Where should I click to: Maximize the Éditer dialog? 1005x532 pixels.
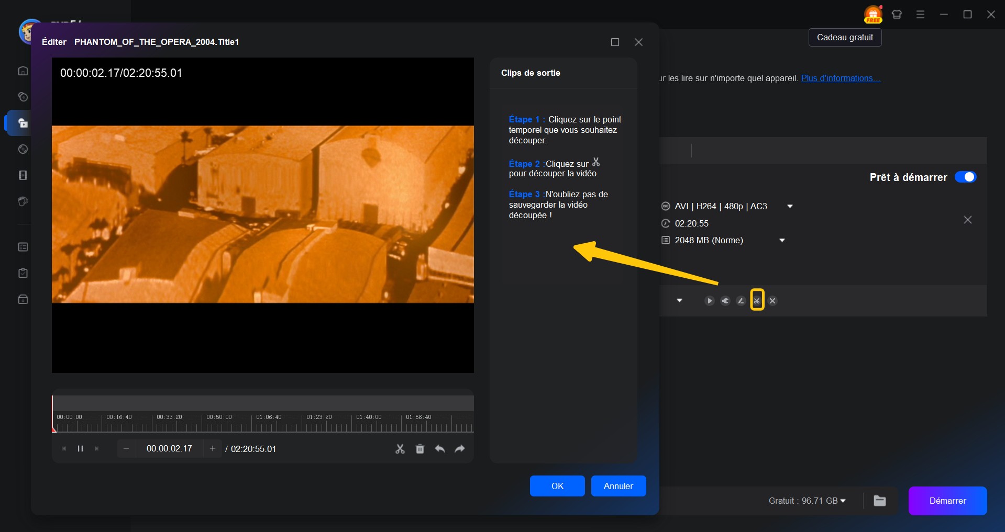[615, 42]
